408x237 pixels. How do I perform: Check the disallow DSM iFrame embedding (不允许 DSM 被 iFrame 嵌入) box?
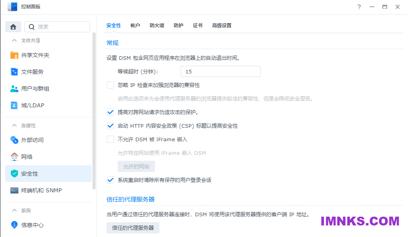111,139
